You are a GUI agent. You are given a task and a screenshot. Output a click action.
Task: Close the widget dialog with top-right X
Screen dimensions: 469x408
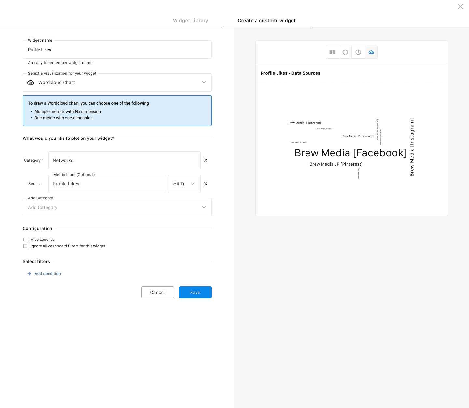(460, 7)
